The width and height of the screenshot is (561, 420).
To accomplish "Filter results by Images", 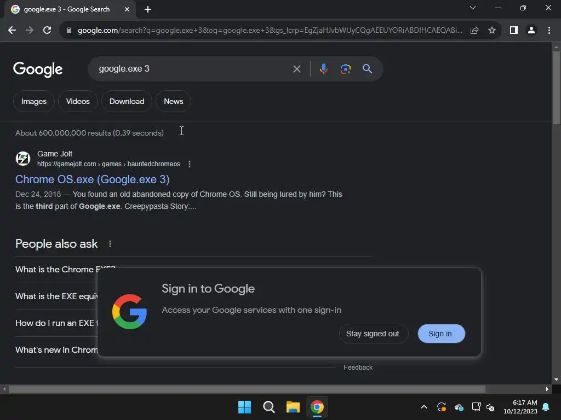I will tap(34, 101).
